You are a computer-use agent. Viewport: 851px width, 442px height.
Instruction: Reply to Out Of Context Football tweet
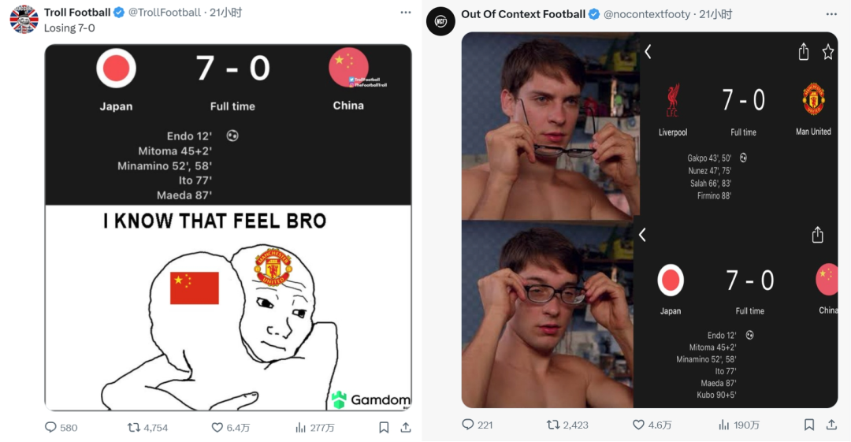tap(467, 425)
